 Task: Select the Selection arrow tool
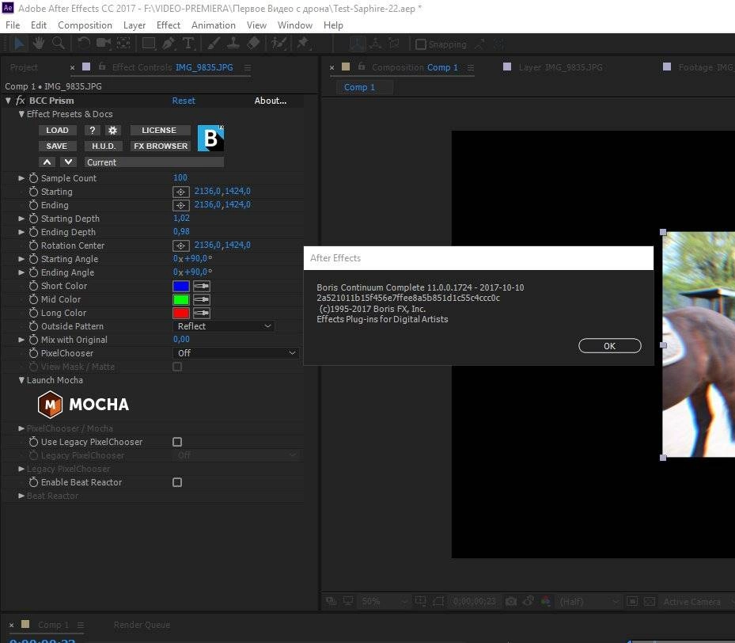click(x=19, y=44)
